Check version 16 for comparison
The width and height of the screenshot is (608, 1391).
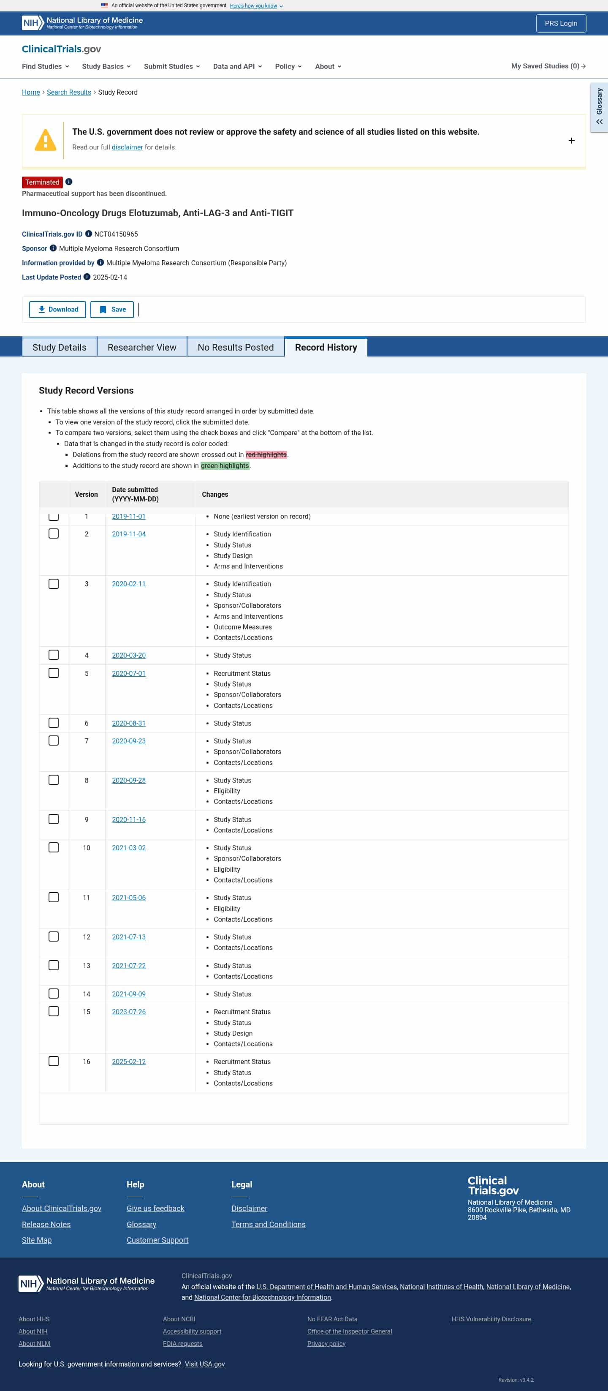(53, 1061)
